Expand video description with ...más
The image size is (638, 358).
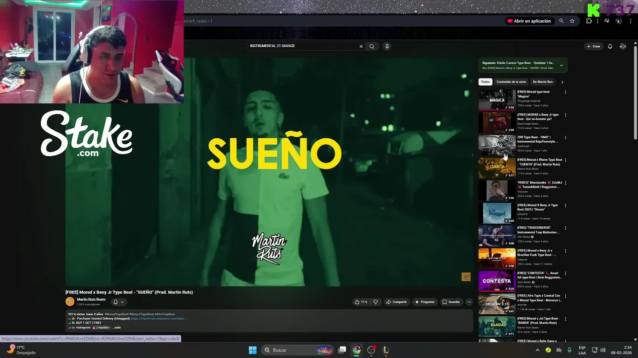click(117, 328)
